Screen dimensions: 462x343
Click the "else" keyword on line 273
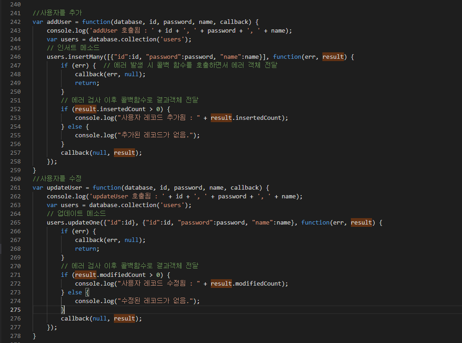tap(75, 292)
